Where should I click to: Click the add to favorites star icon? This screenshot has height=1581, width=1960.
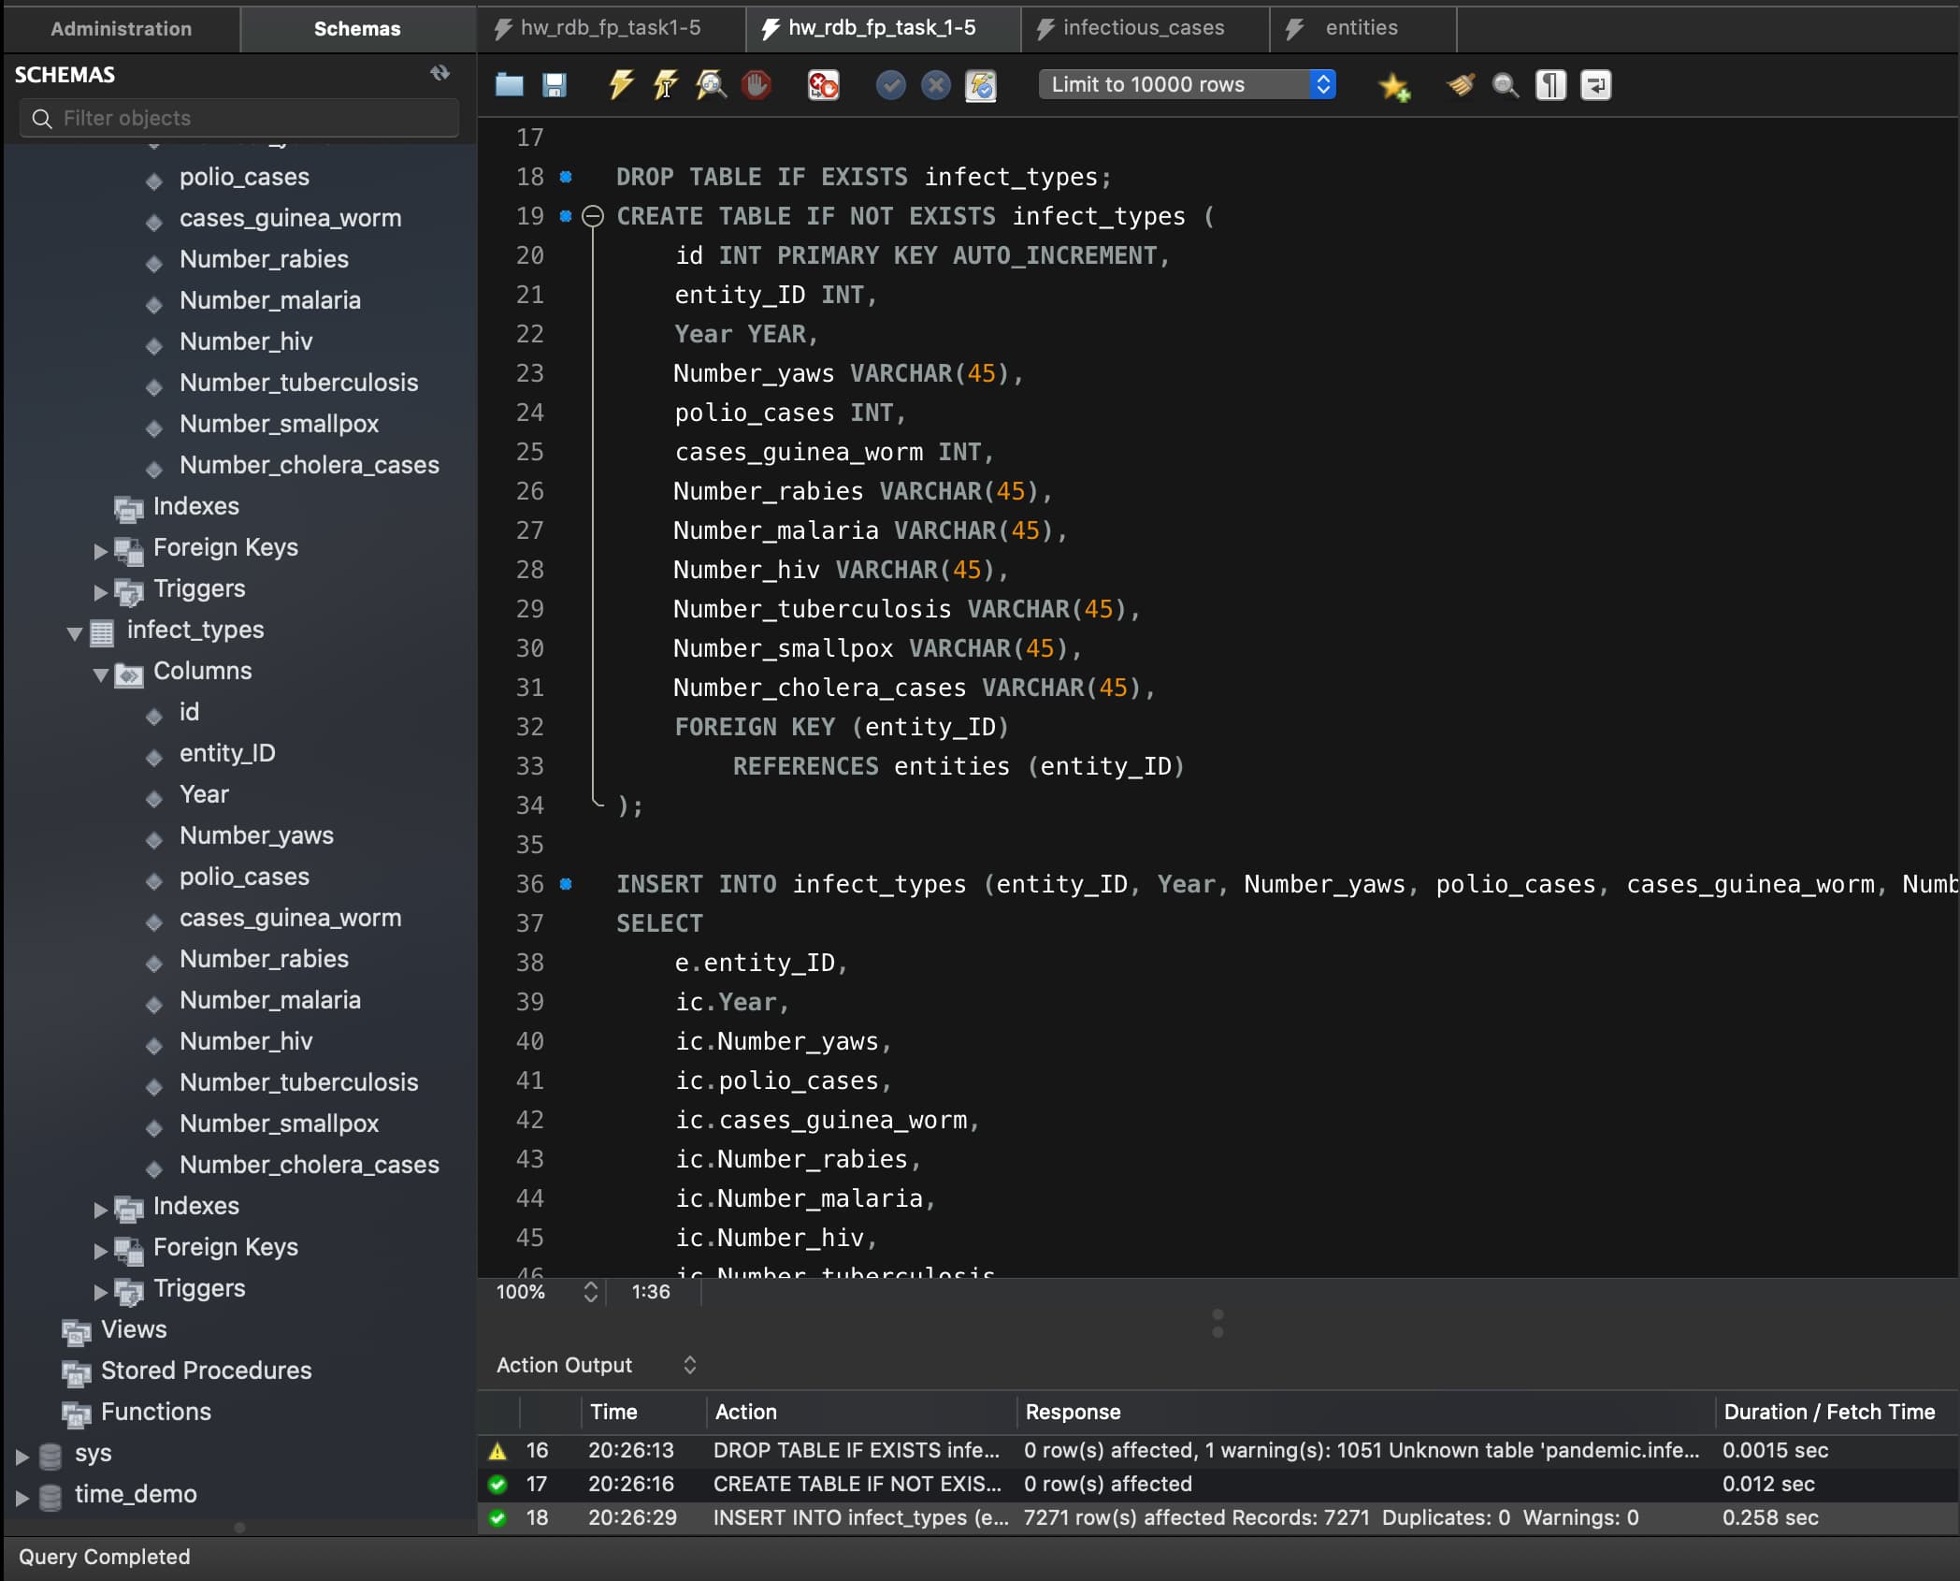point(1393,86)
